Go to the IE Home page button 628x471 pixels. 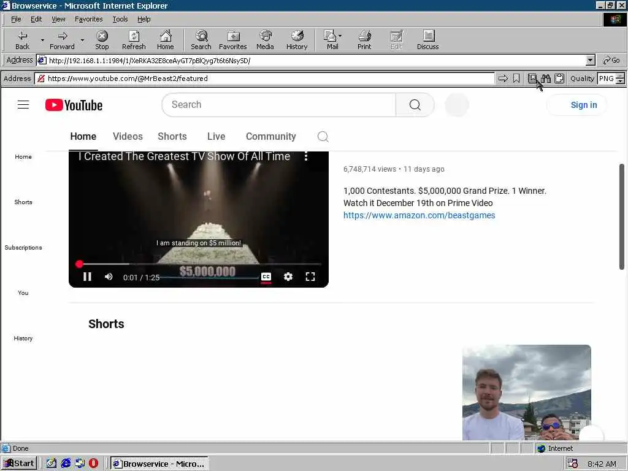(166, 40)
